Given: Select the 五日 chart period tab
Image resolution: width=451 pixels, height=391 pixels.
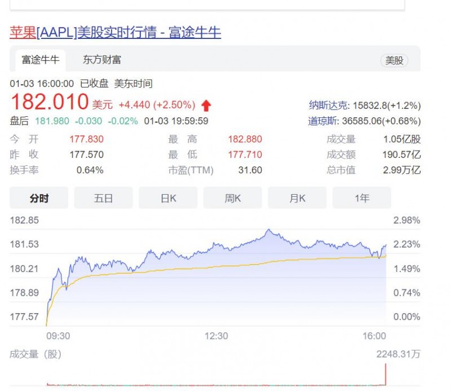Looking at the screenshot, I should (104, 198).
